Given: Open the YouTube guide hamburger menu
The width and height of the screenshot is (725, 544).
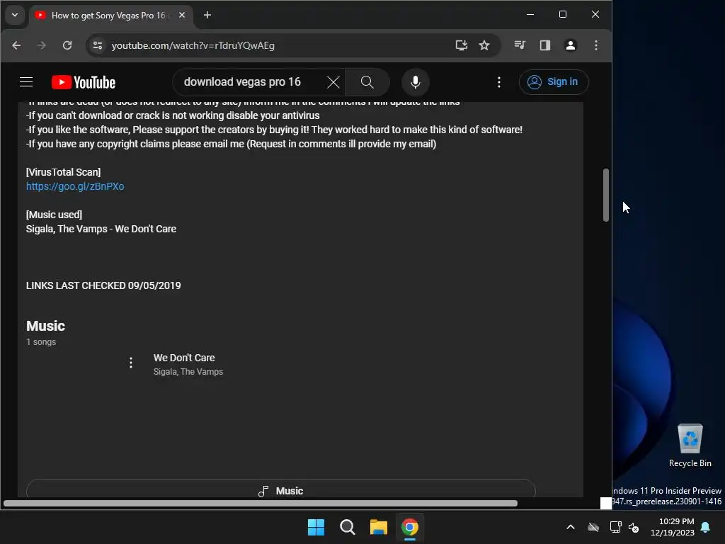Looking at the screenshot, I should pos(26,82).
